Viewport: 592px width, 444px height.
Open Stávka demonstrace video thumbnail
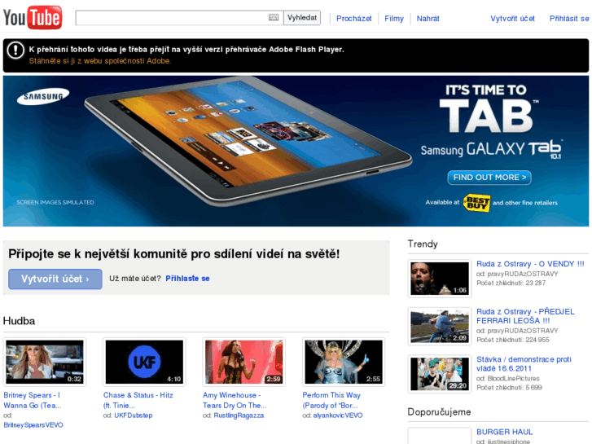[440, 374]
